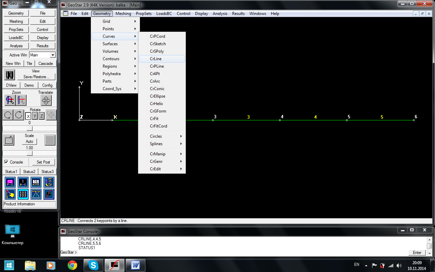
Task: Open the Meshing menu in menu bar
Action: (x=123, y=14)
